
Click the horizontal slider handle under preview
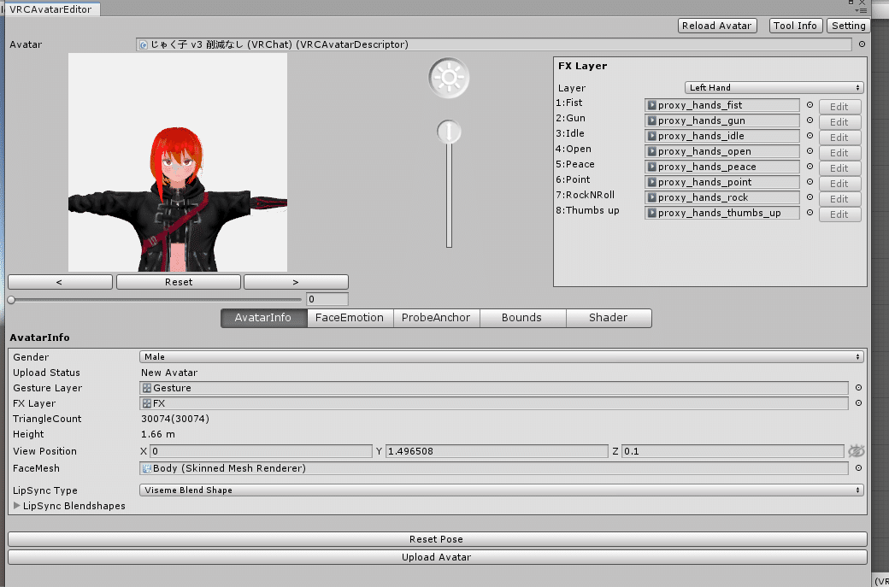[x=11, y=300]
